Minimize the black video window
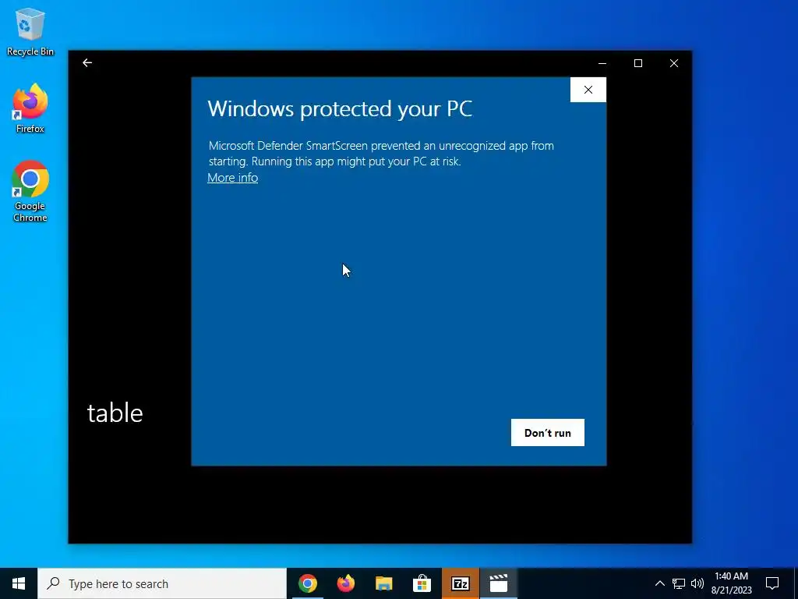The image size is (798, 599). tap(602, 63)
